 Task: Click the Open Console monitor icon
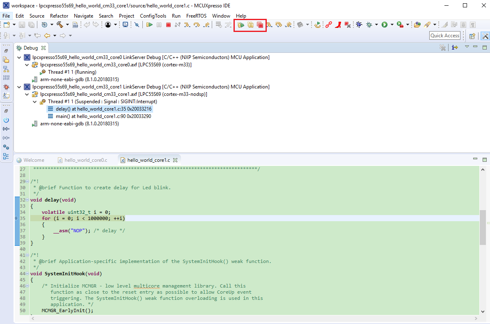tap(125, 25)
